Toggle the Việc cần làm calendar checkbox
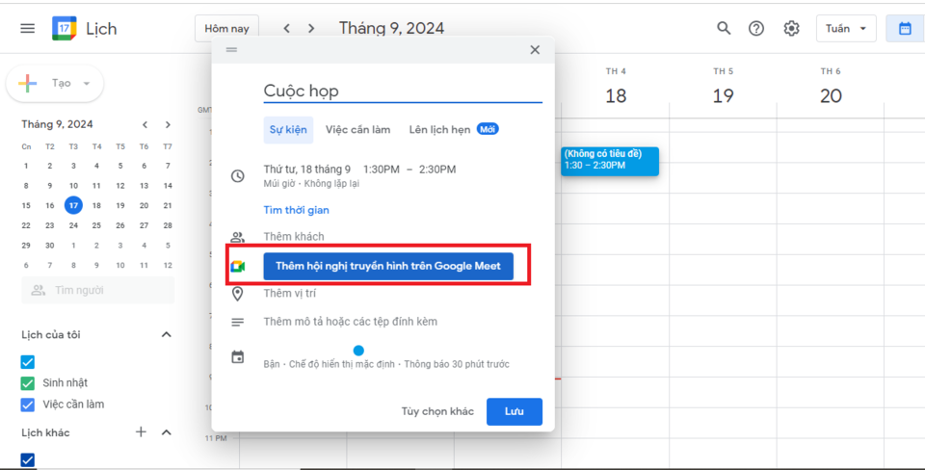The width and height of the screenshot is (925, 470). click(x=28, y=405)
